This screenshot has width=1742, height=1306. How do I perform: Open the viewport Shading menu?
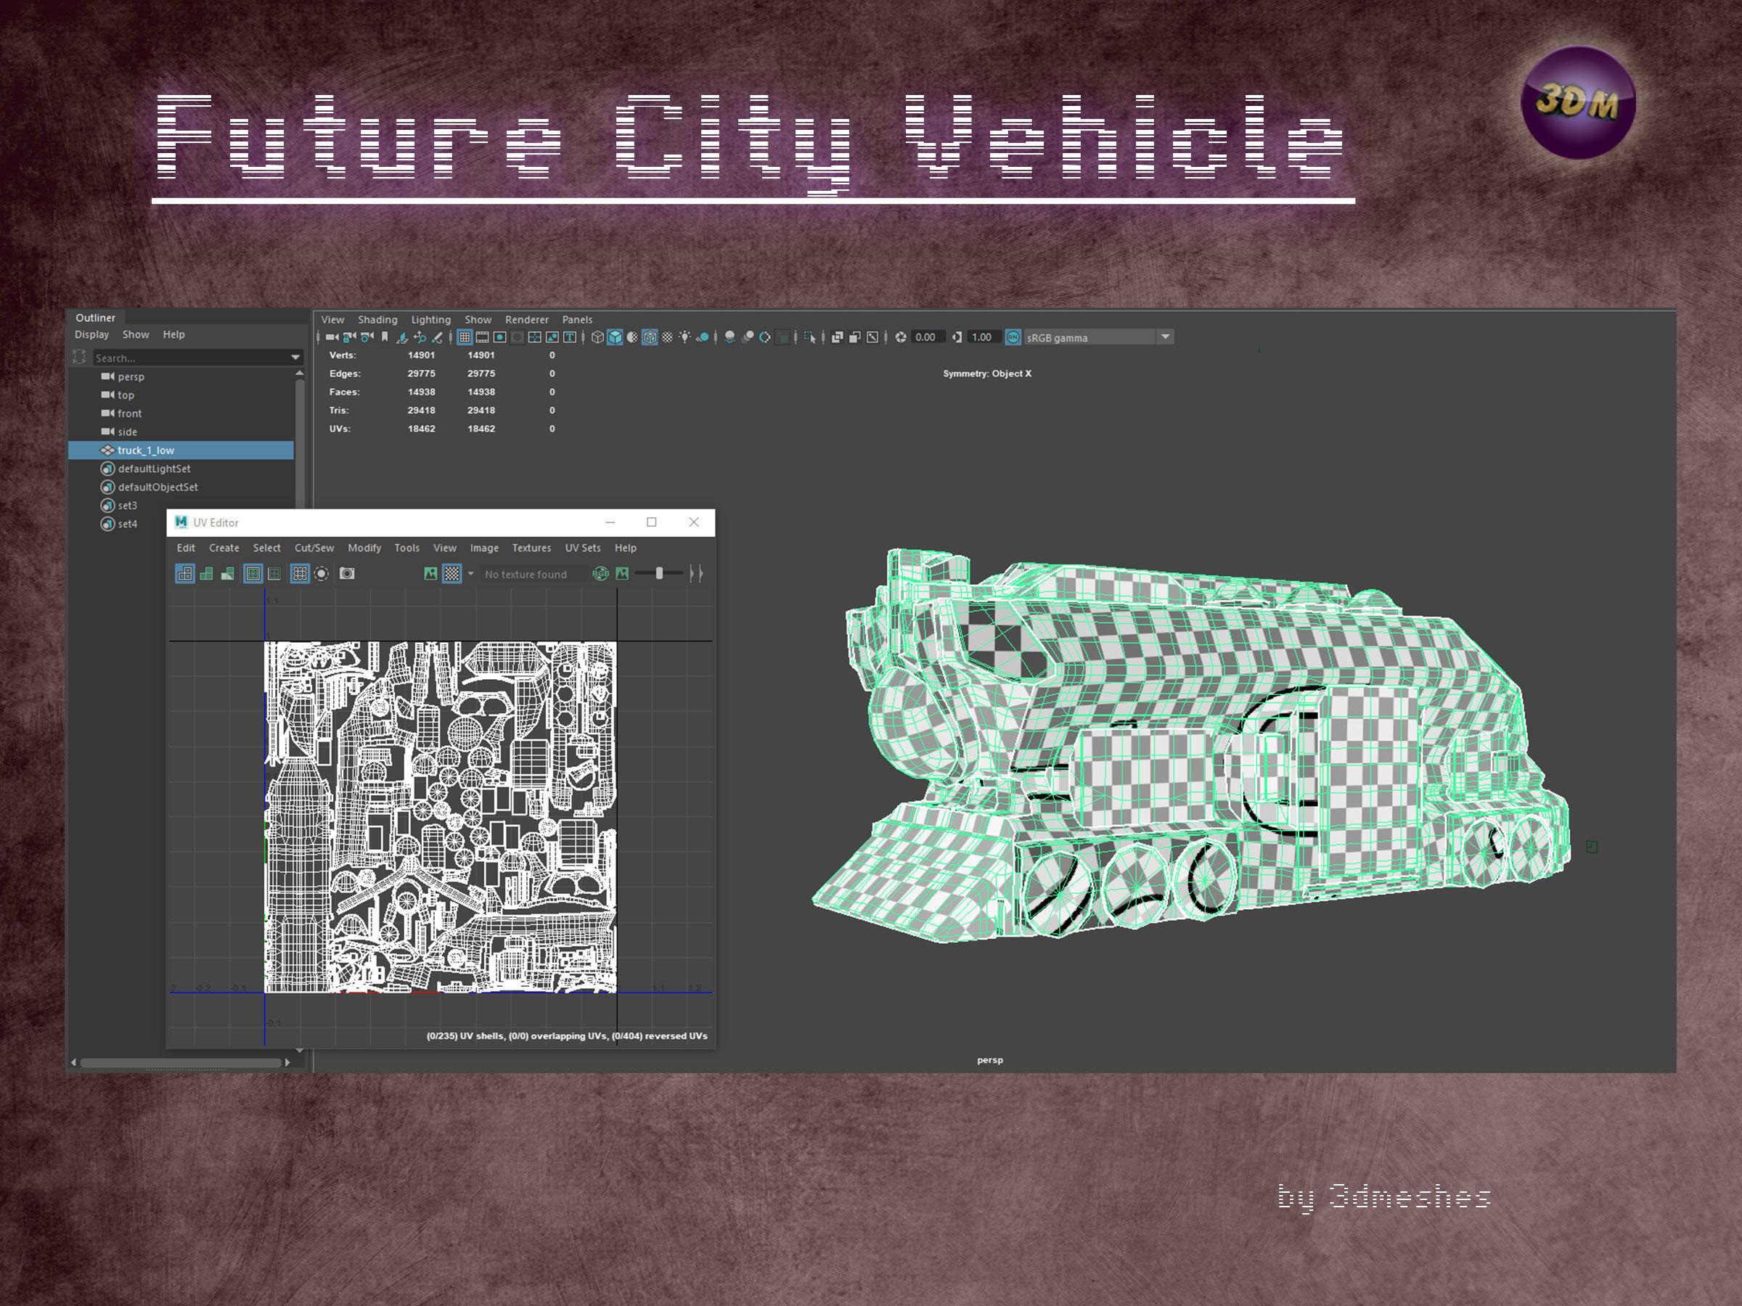[377, 320]
